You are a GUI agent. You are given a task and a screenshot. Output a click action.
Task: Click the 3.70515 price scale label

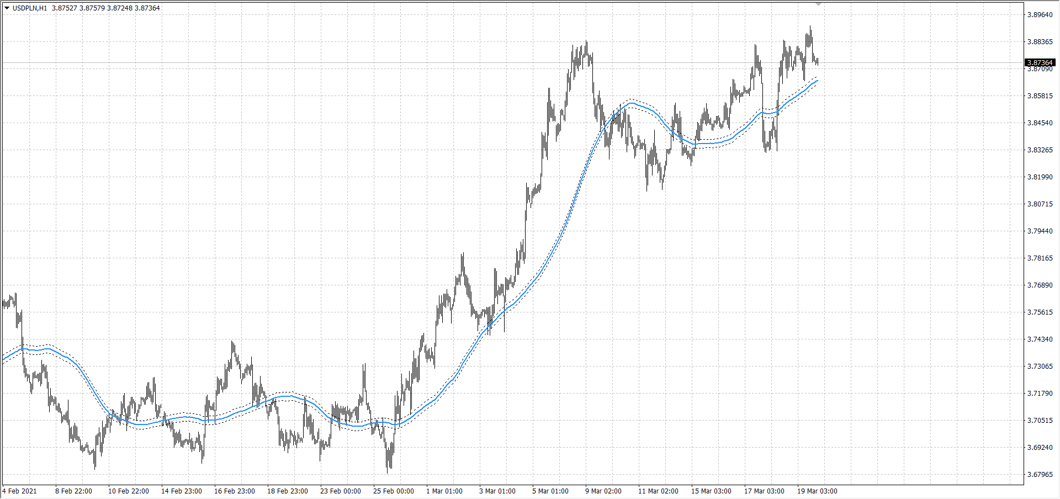pos(1040,421)
